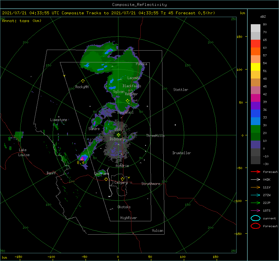This screenshot has width=279, height=261.
Task: Click the 04DK legend label
Action: [x=267, y=179]
